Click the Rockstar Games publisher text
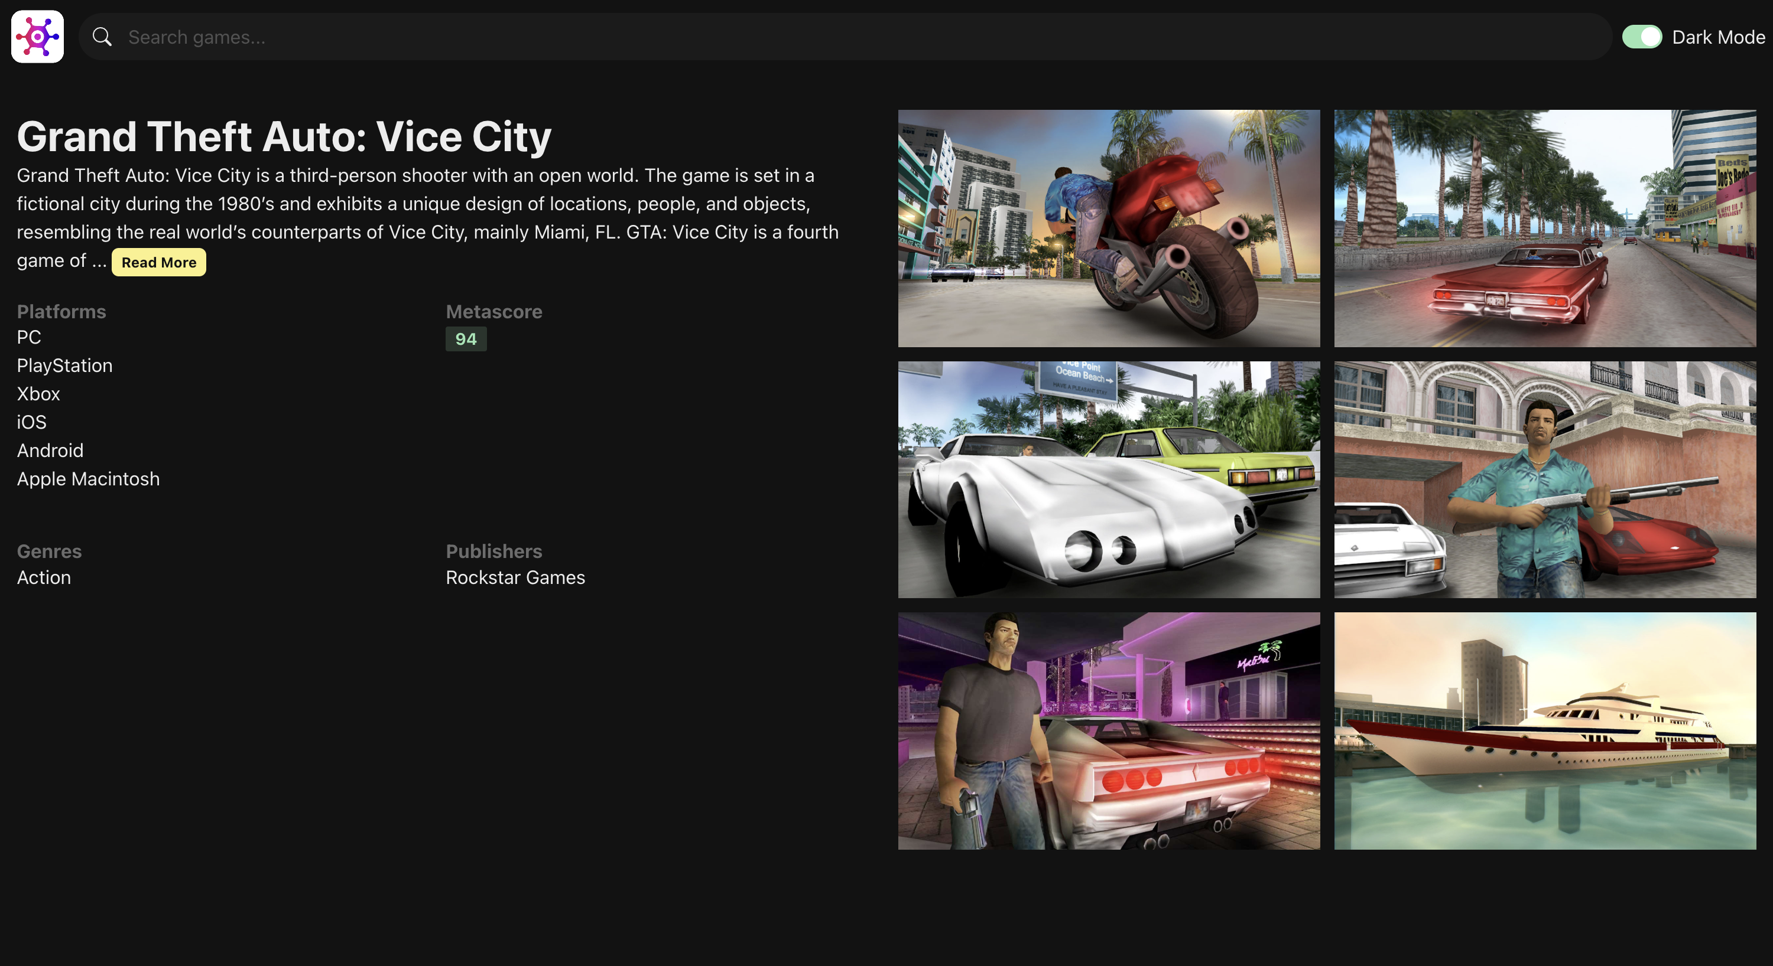This screenshot has width=1773, height=966. click(515, 577)
